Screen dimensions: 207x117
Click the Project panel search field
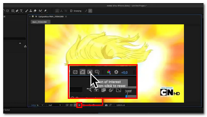tap(14, 39)
